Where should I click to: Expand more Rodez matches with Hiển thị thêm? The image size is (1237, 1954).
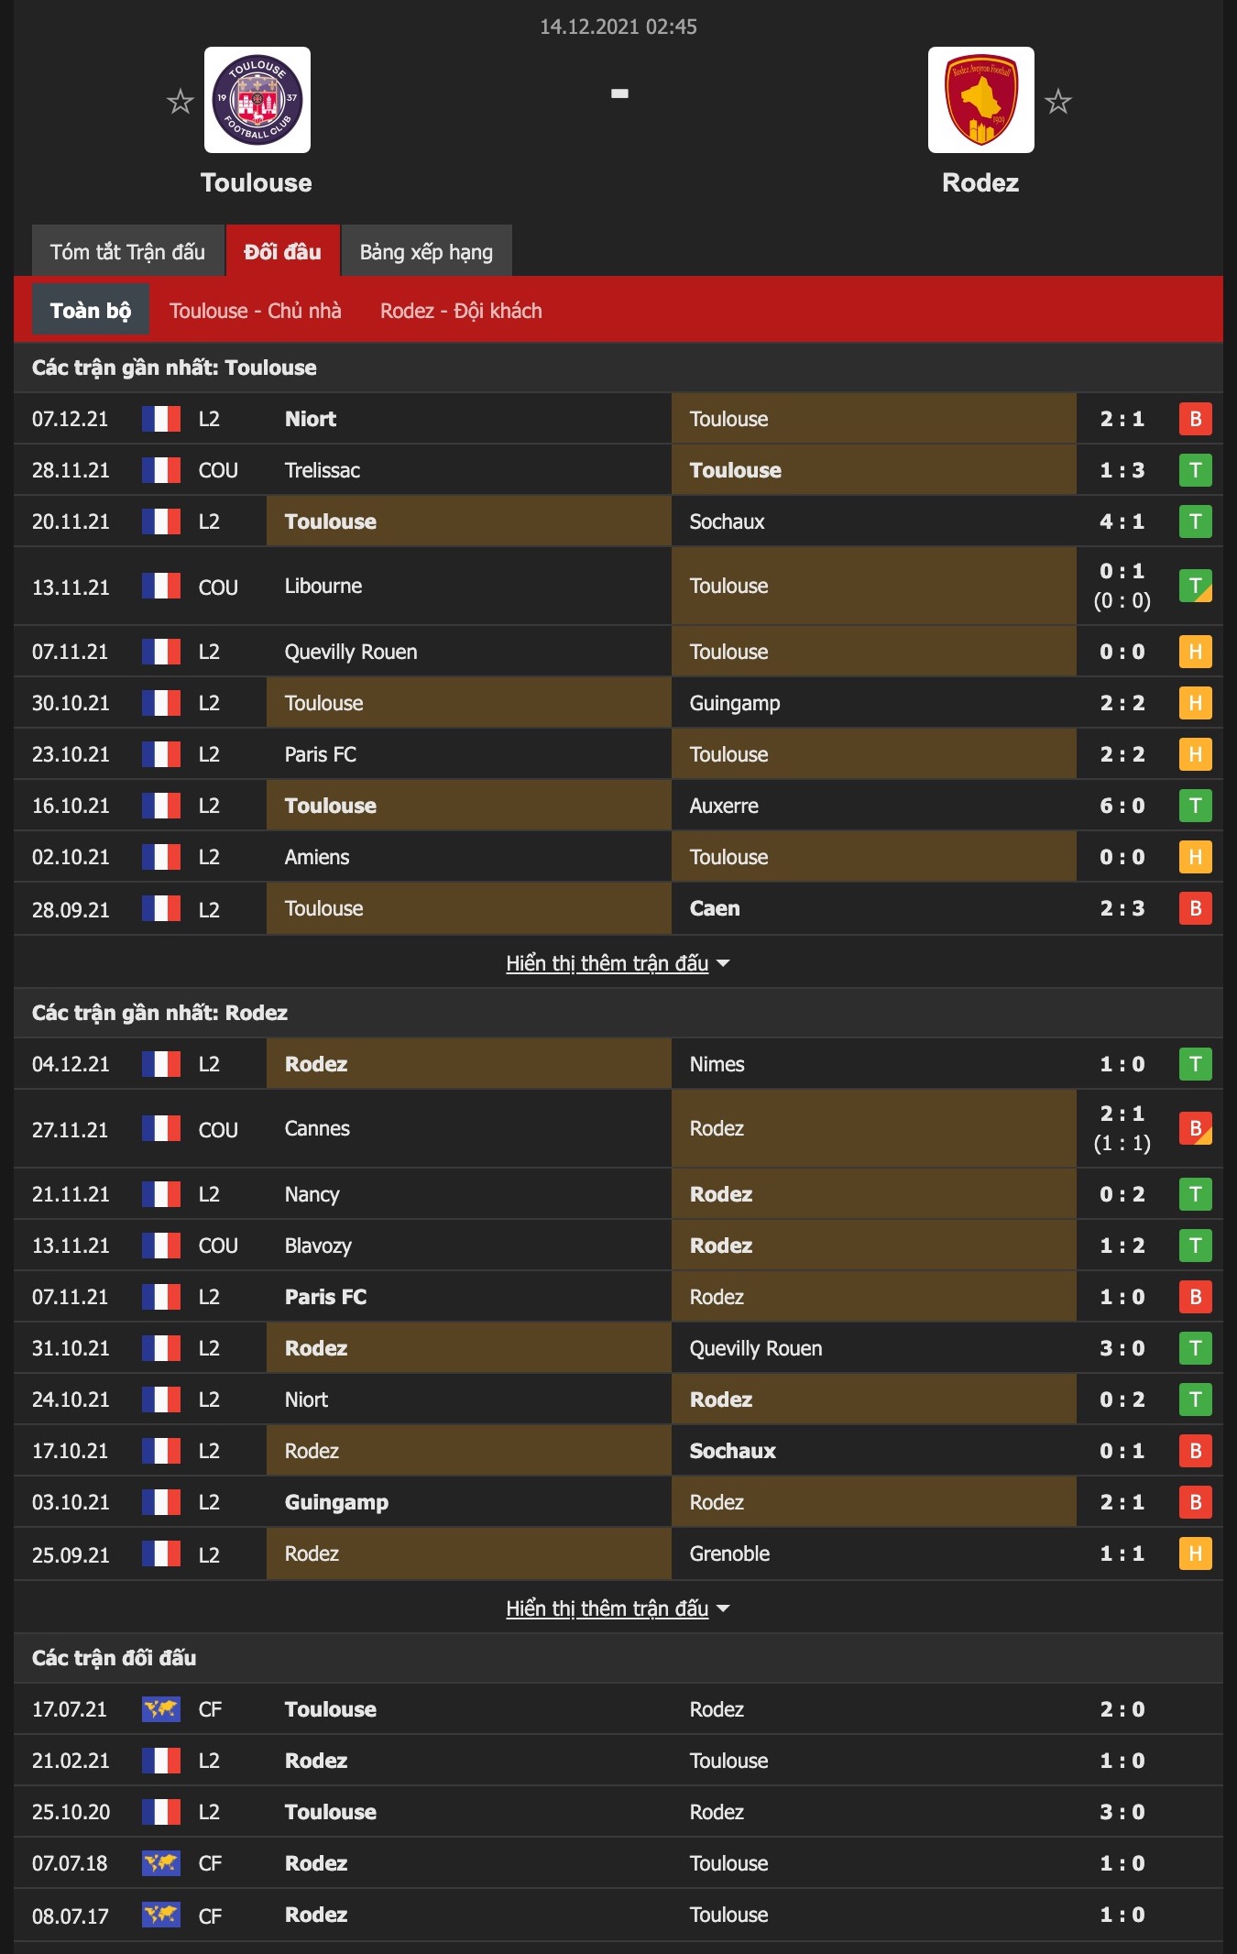pos(618,1608)
